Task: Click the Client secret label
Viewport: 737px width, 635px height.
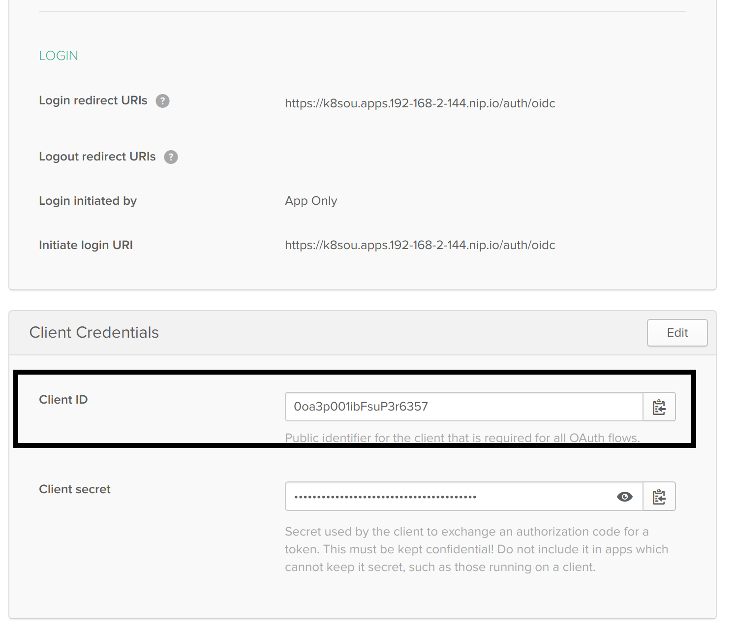Action: click(x=75, y=489)
